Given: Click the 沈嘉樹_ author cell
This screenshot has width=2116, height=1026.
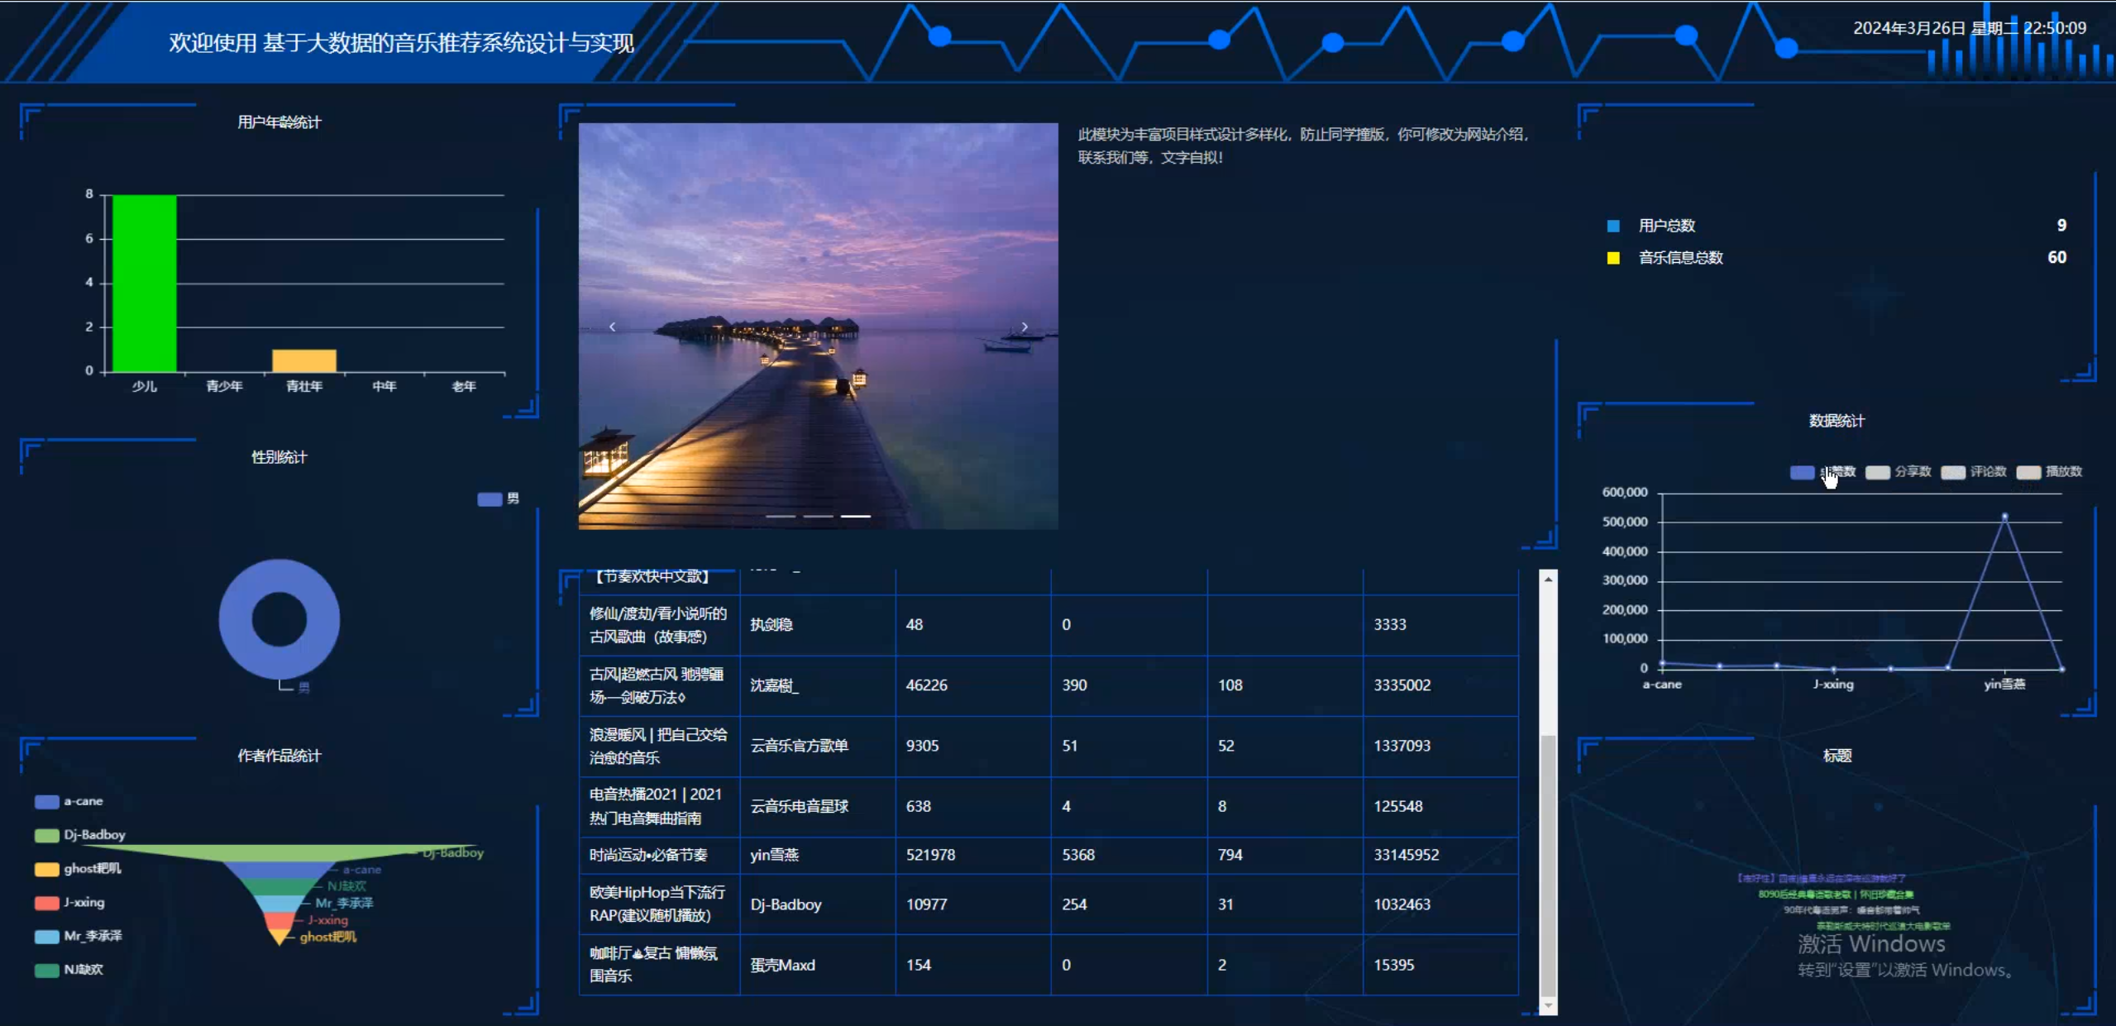Looking at the screenshot, I should (x=774, y=685).
